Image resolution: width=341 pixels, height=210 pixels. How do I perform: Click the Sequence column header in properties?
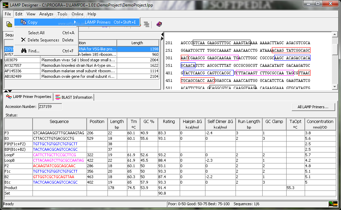(x=59, y=124)
